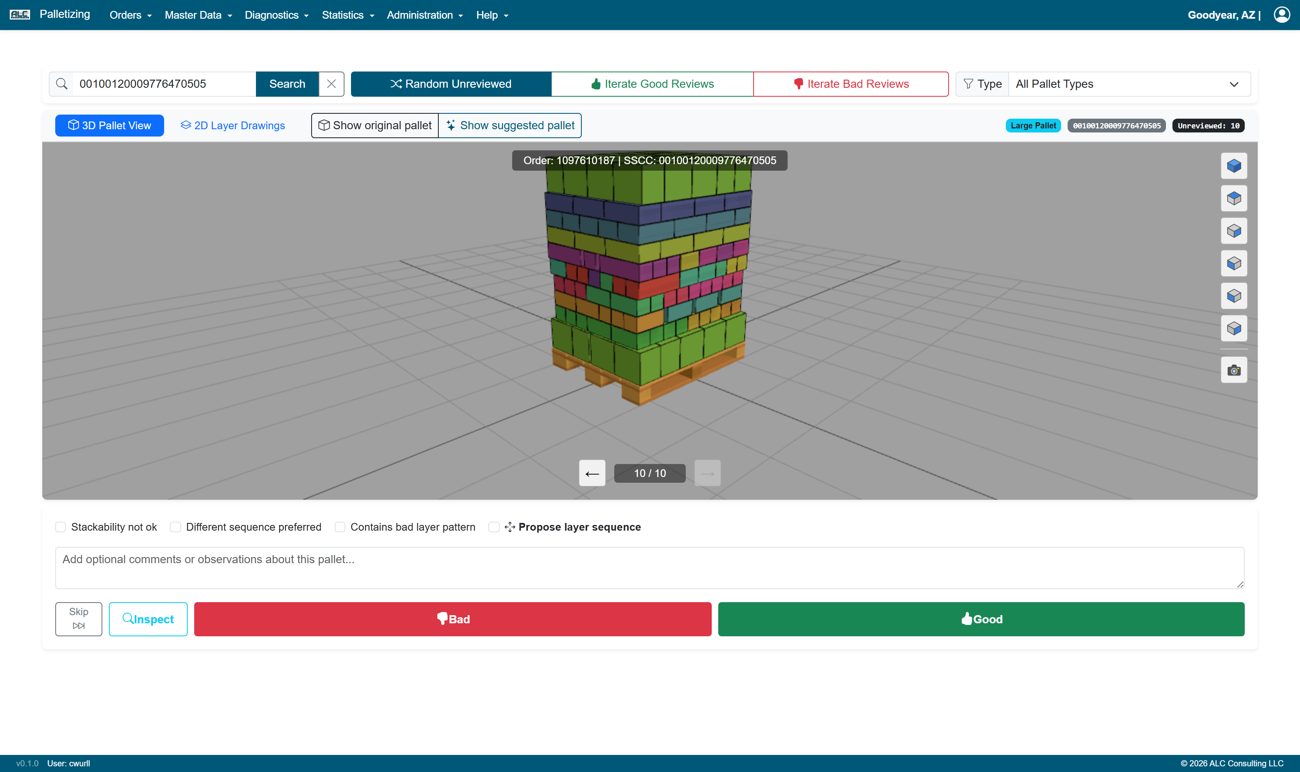
Task: Click the disabled next-pallet right arrow
Action: pyautogui.click(x=707, y=473)
